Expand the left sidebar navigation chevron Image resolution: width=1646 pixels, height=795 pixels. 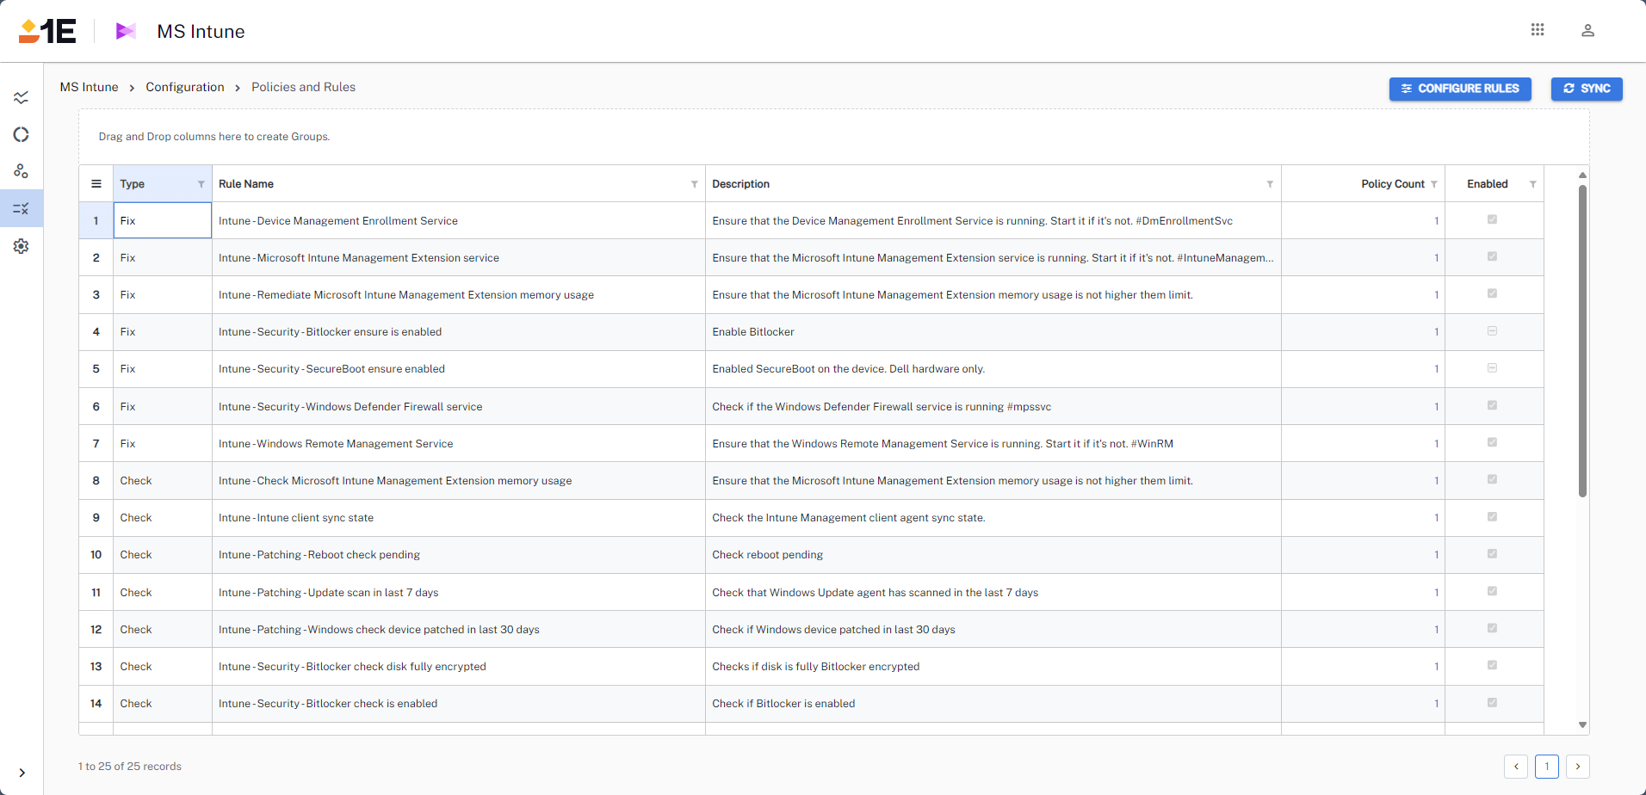point(22,773)
